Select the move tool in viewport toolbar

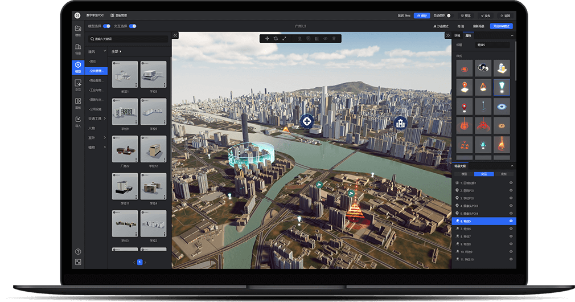click(268, 38)
